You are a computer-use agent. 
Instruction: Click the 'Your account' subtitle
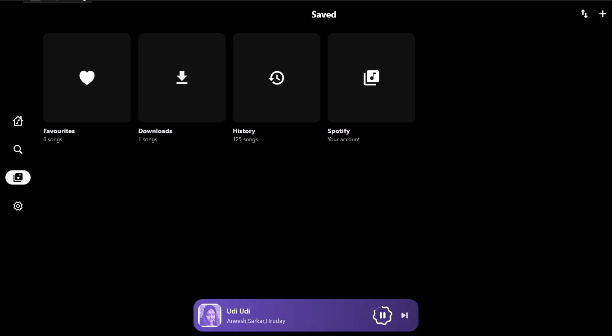[344, 139]
